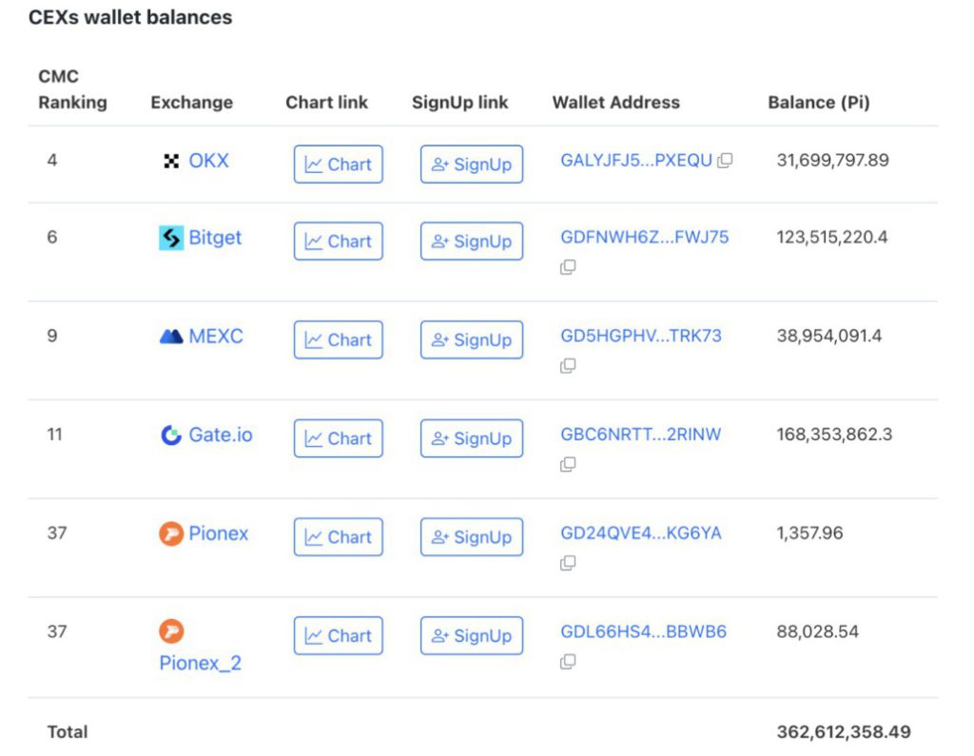Viewport: 974px width, 756px height.
Task: Click ranking number 4 in OKX row
Action: click(52, 161)
